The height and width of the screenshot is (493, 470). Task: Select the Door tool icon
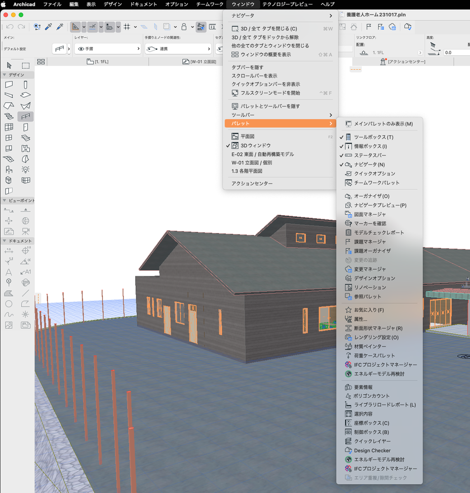tap(26, 127)
